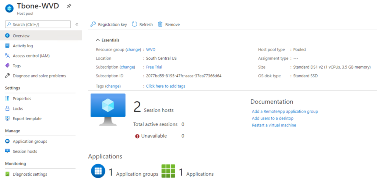Collapse the sidebar with double chevron
Viewport: 377px width, 183px height.
[x=77, y=25]
